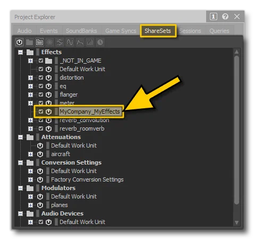Click the help question mark icon
Viewport: 255px width, 241px height.
225,16
